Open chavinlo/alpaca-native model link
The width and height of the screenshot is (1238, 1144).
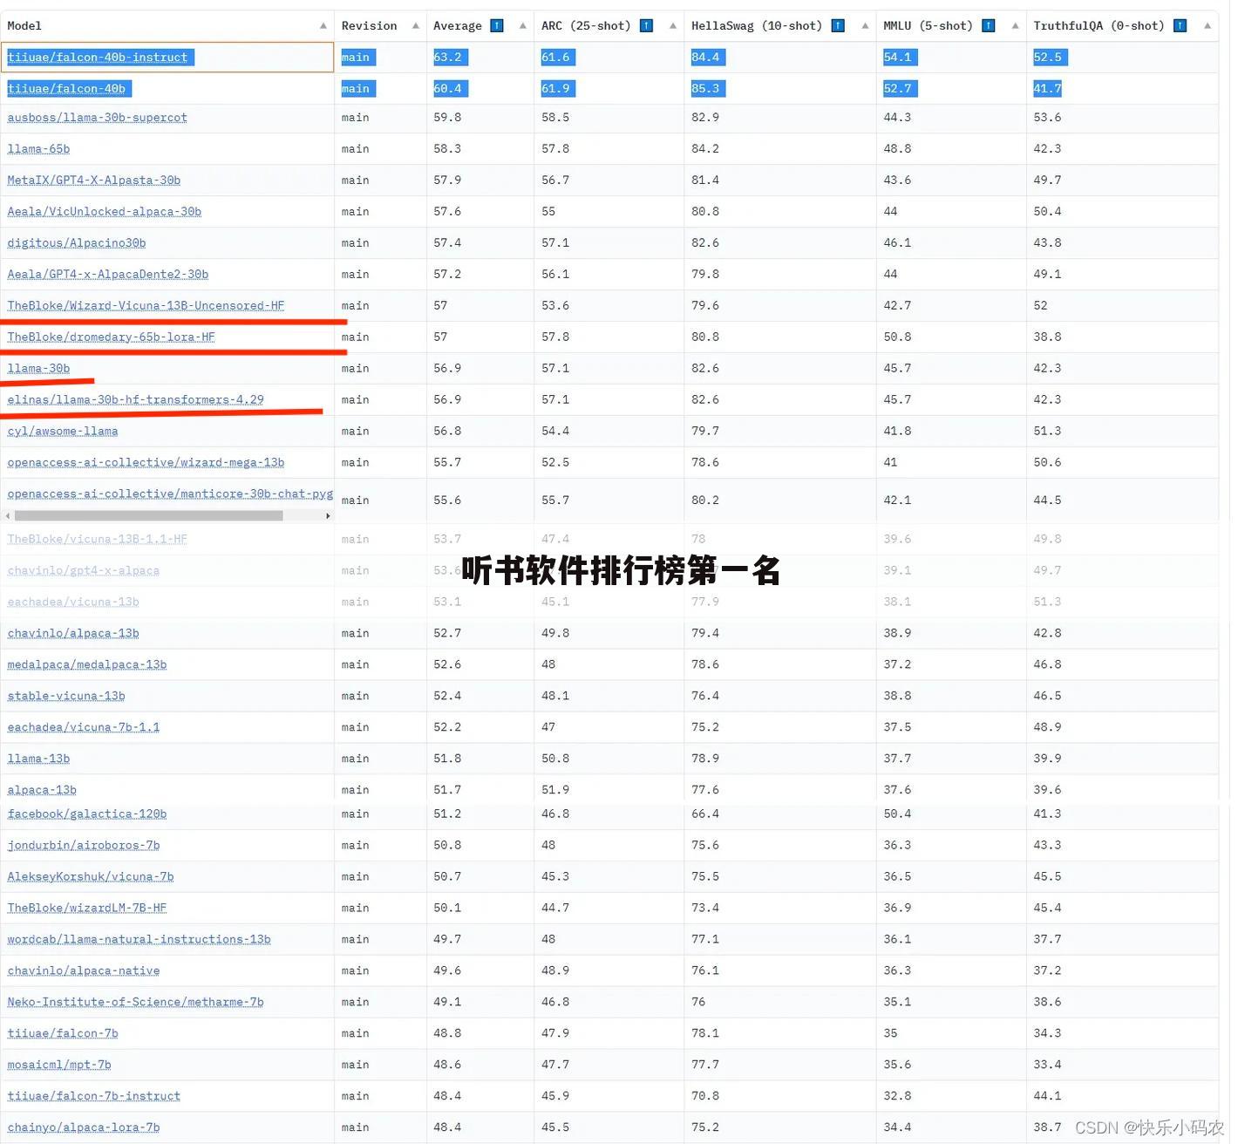pyautogui.click(x=84, y=971)
